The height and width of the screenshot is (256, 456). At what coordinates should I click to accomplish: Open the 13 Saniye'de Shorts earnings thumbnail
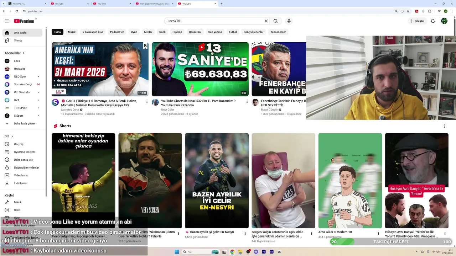[200, 69]
